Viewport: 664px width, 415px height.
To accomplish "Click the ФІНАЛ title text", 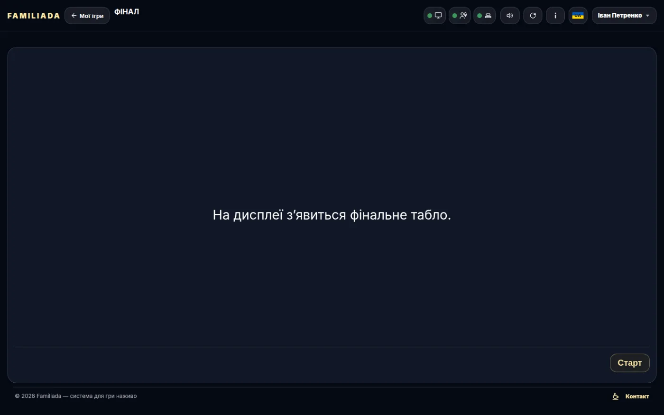I will pos(127,12).
